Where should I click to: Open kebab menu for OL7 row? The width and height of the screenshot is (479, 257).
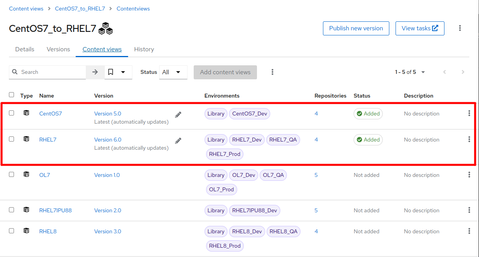coord(469,175)
